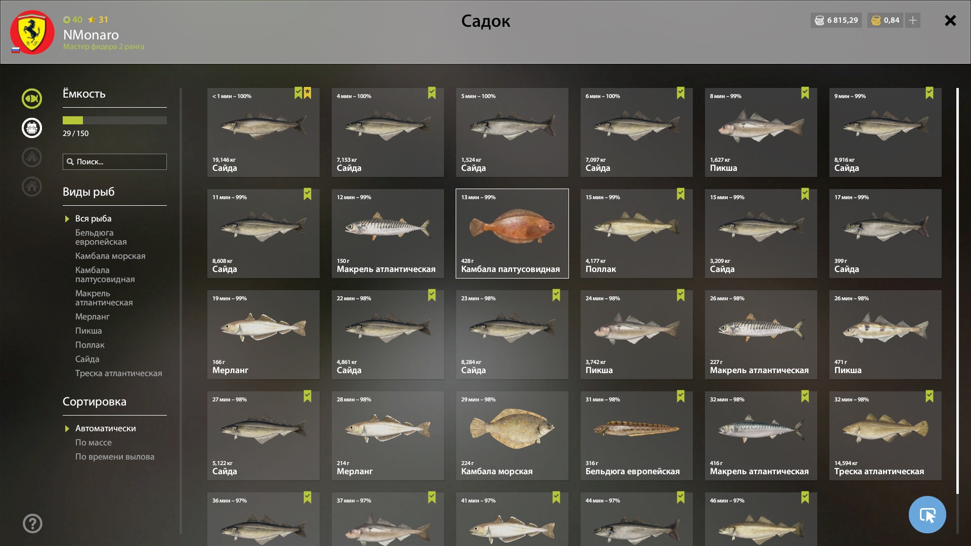The image size is (971, 546).
Task: Toggle bookmark on Треска атлантическая 14,594 кг card
Action: pyautogui.click(x=930, y=396)
